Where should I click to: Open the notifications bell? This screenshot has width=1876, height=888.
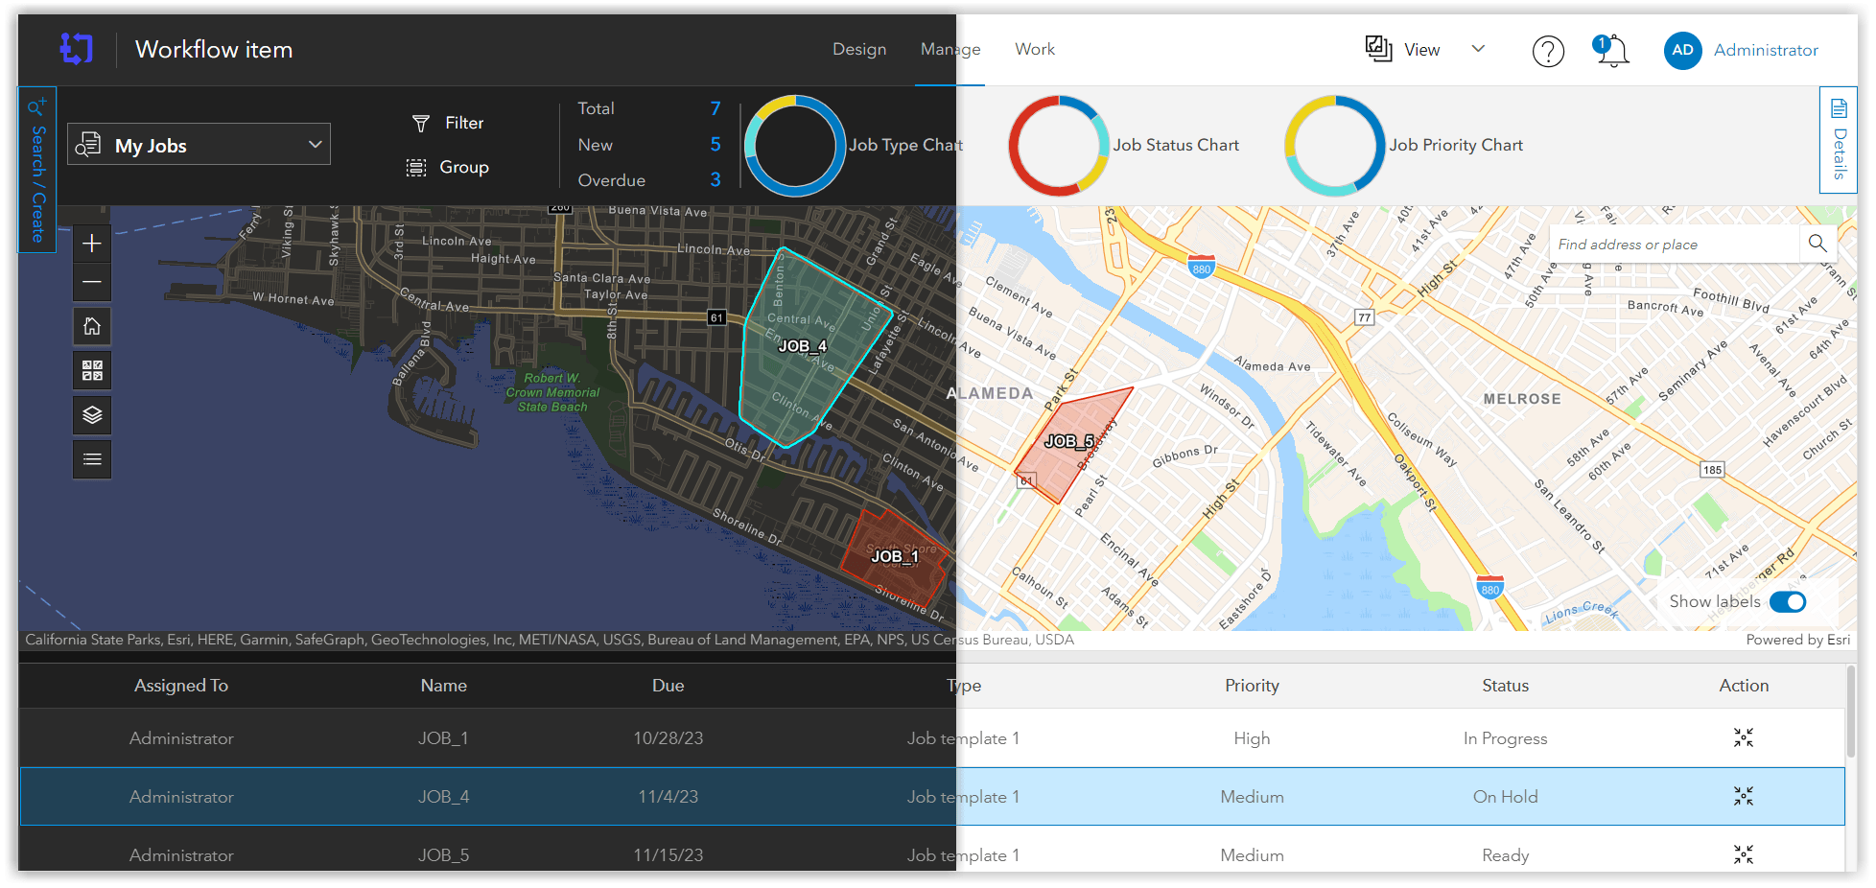[1611, 50]
